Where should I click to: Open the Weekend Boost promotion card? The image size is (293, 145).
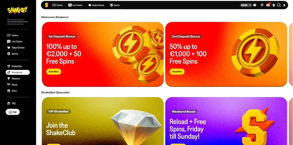(x=226, y=121)
